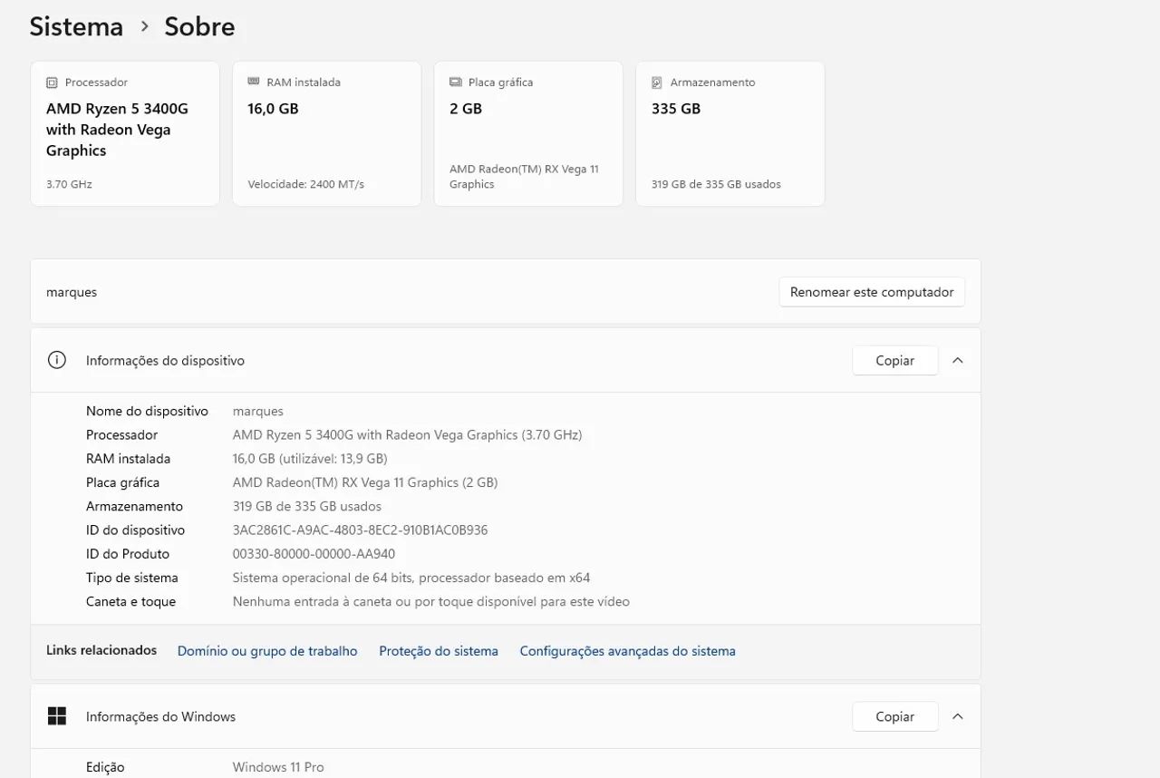Collapse the Informações do dispositivo section

[x=958, y=360]
